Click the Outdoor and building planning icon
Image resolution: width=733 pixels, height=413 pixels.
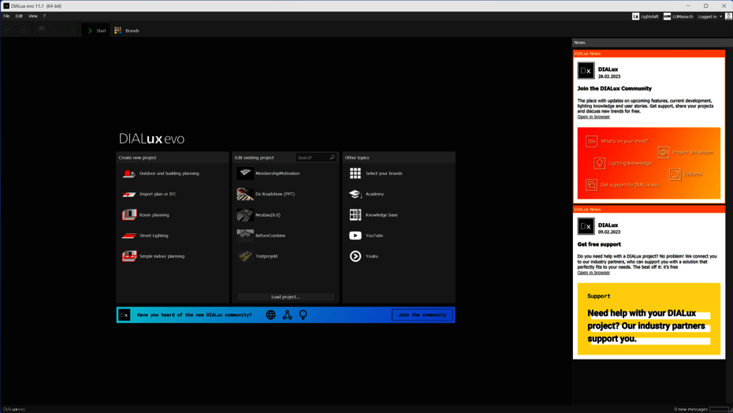(129, 173)
